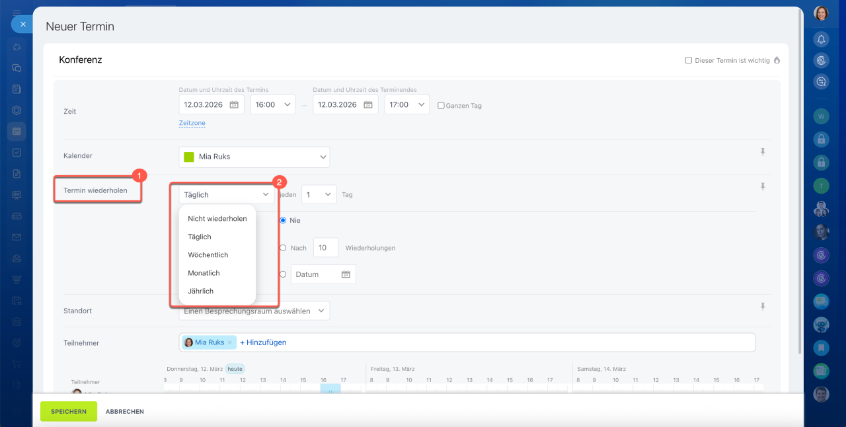Click the green Mia Ruks calendar color
This screenshot has height=427, width=846.
[x=189, y=157]
